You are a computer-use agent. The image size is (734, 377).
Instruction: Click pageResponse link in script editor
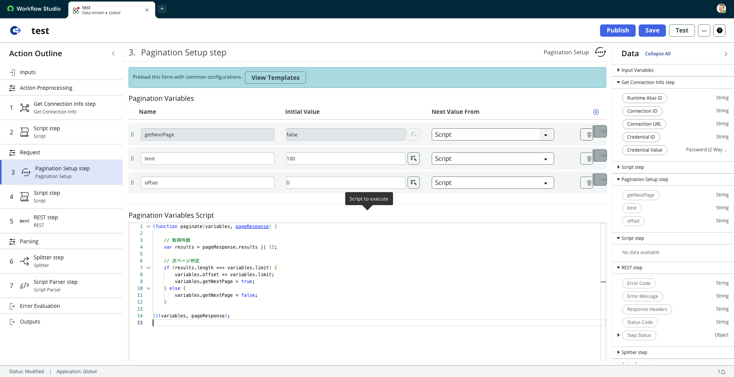(252, 227)
